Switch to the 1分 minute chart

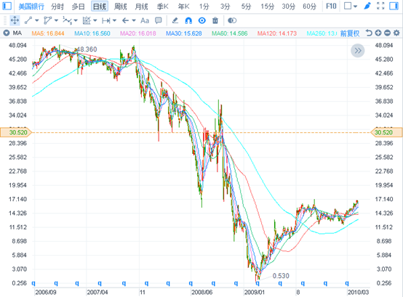(204, 7)
